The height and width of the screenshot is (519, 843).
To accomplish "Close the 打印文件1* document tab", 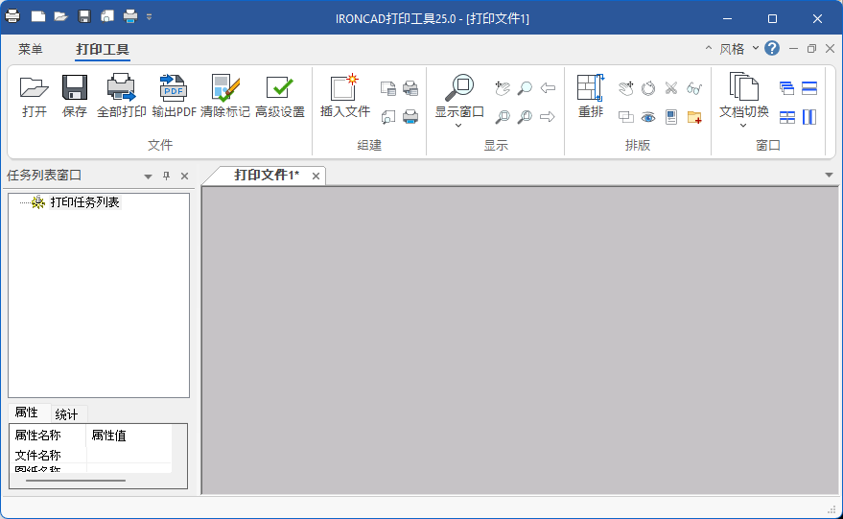I will click(316, 176).
